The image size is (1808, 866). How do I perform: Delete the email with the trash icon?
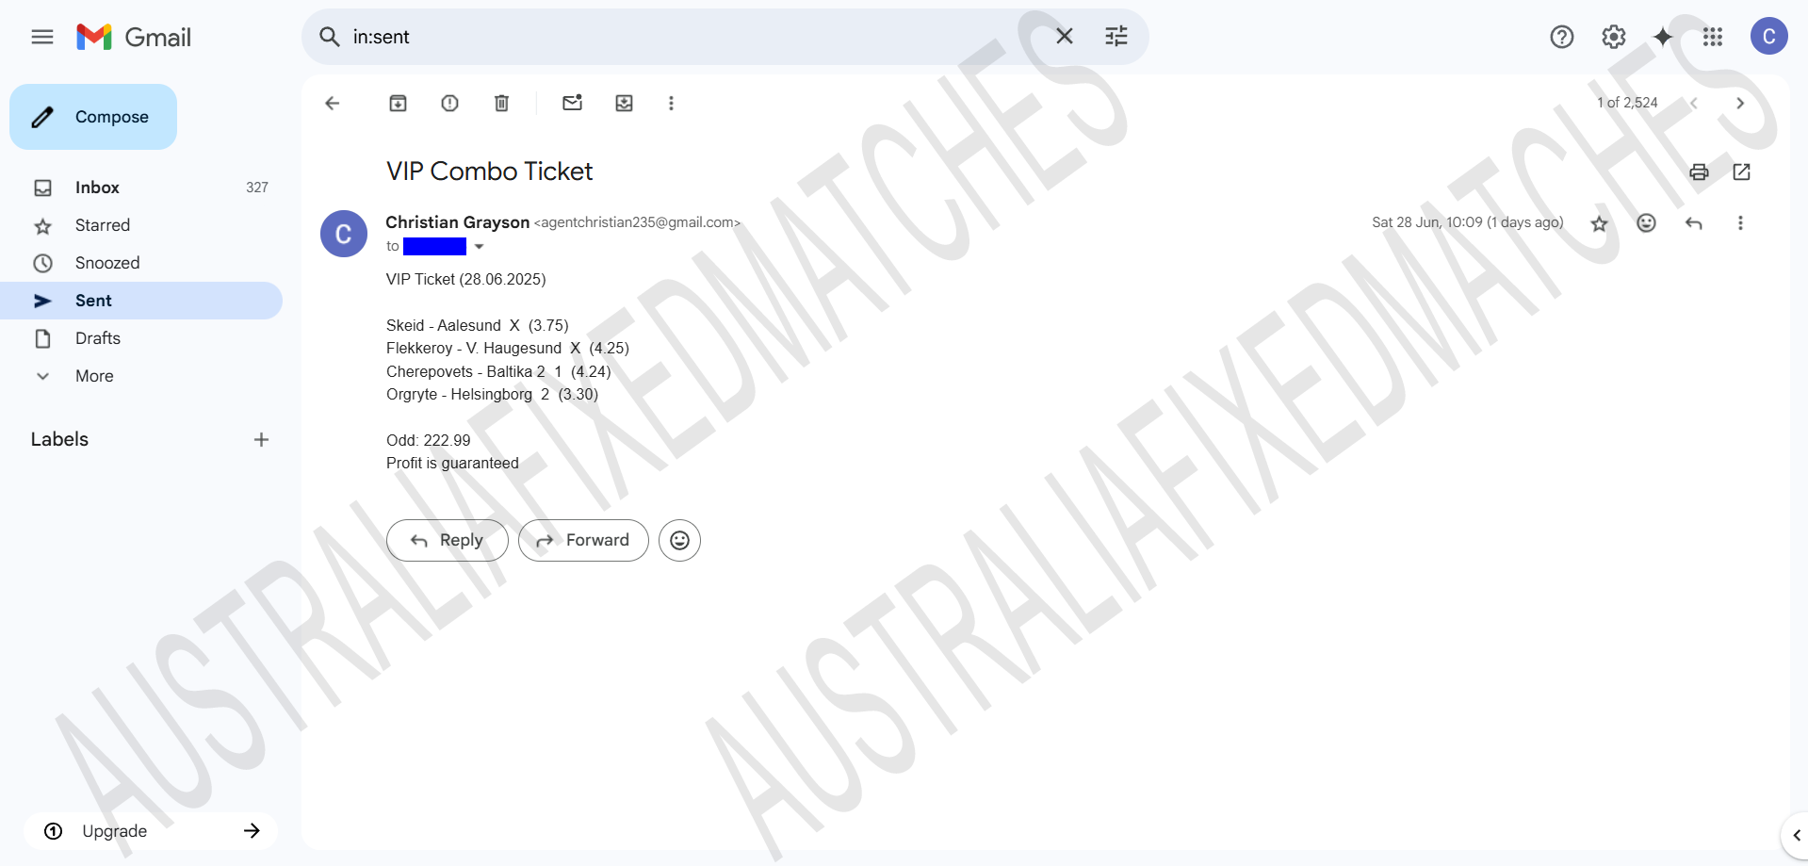pos(502,103)
